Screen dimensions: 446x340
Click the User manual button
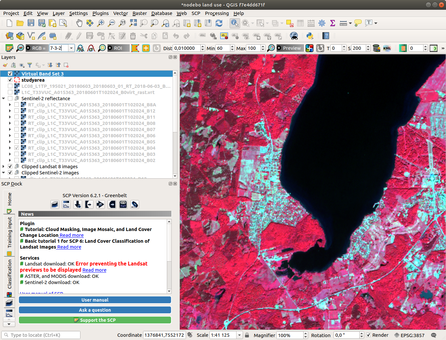click(95, 300)
